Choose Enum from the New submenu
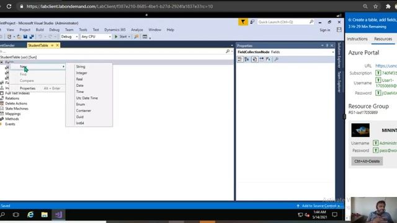397x223 pixels. 80,104
